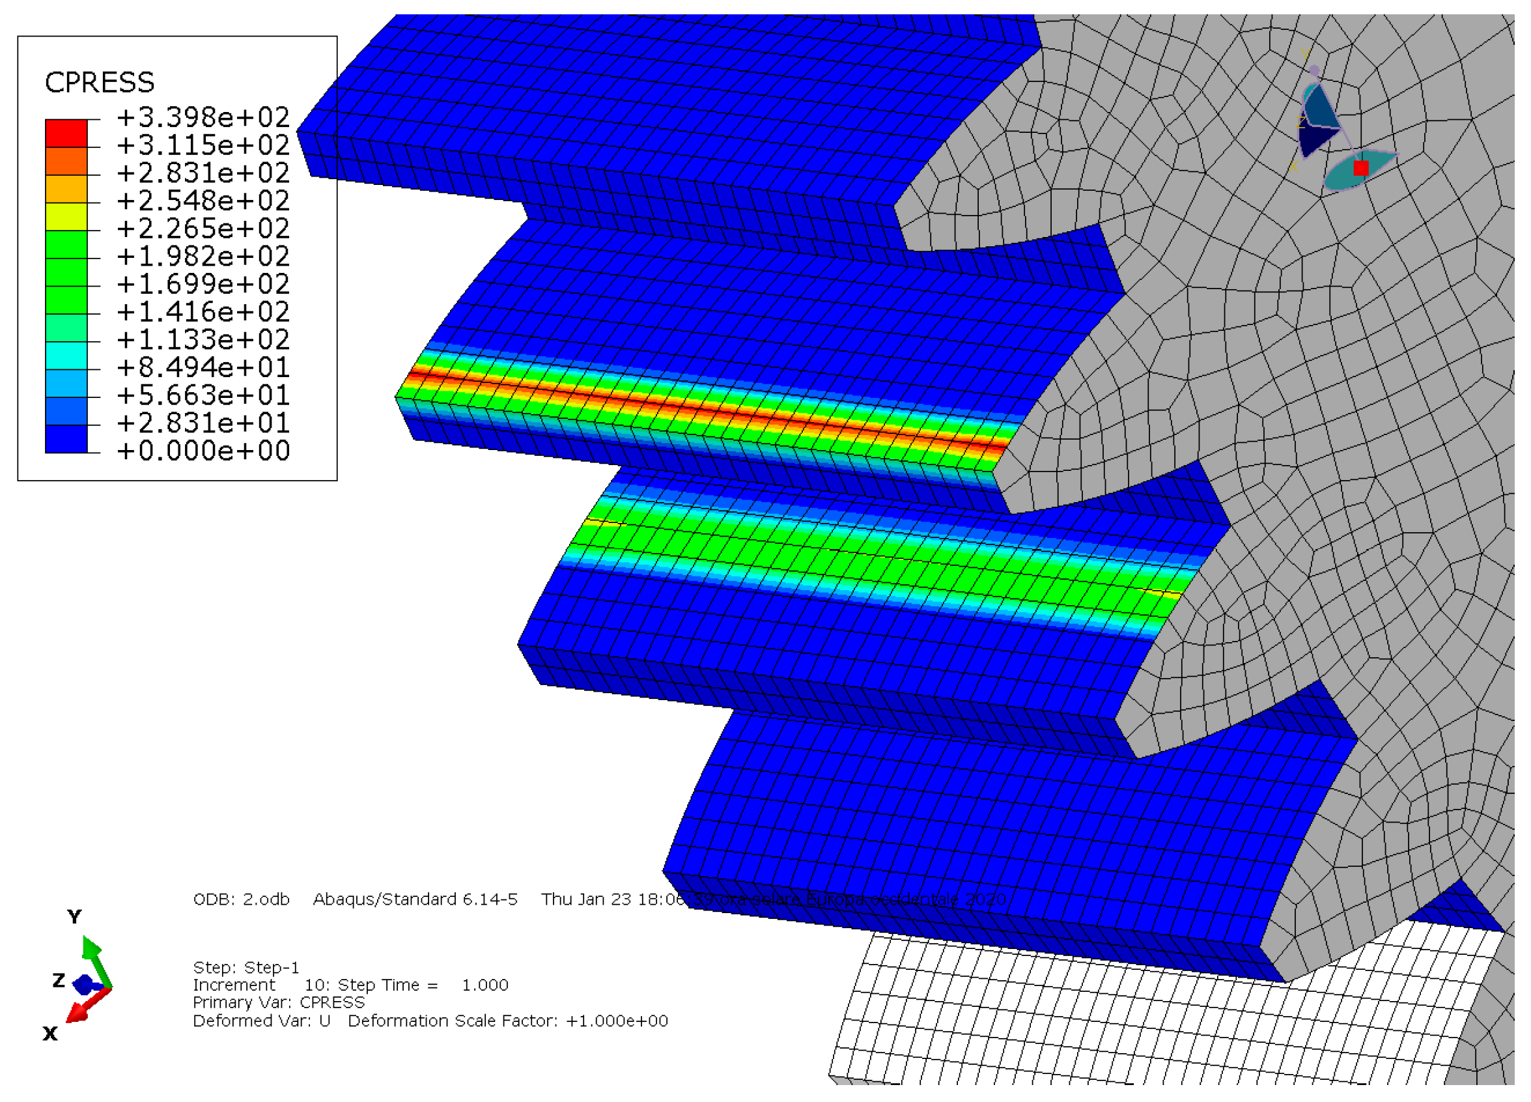Image resolution: width=1531 pixels, height=1102 pixels.
Task: Click the purple sphere atop the 3D compass
Action: 1314,70
